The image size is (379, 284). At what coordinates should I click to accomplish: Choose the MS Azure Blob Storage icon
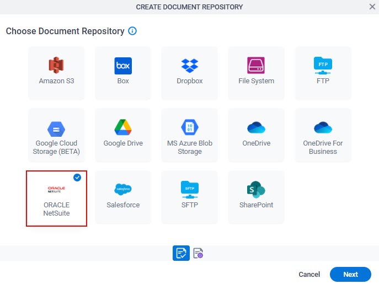pos(190,127)
